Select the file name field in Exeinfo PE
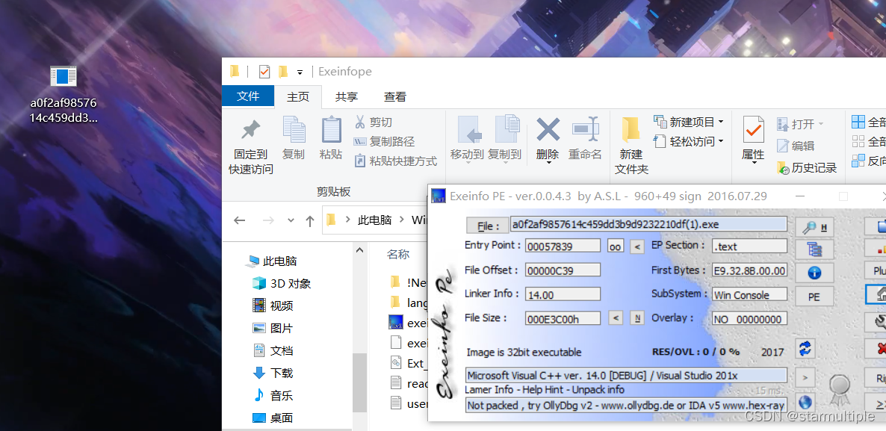The image size is (886, 431). tap(648, 224)
